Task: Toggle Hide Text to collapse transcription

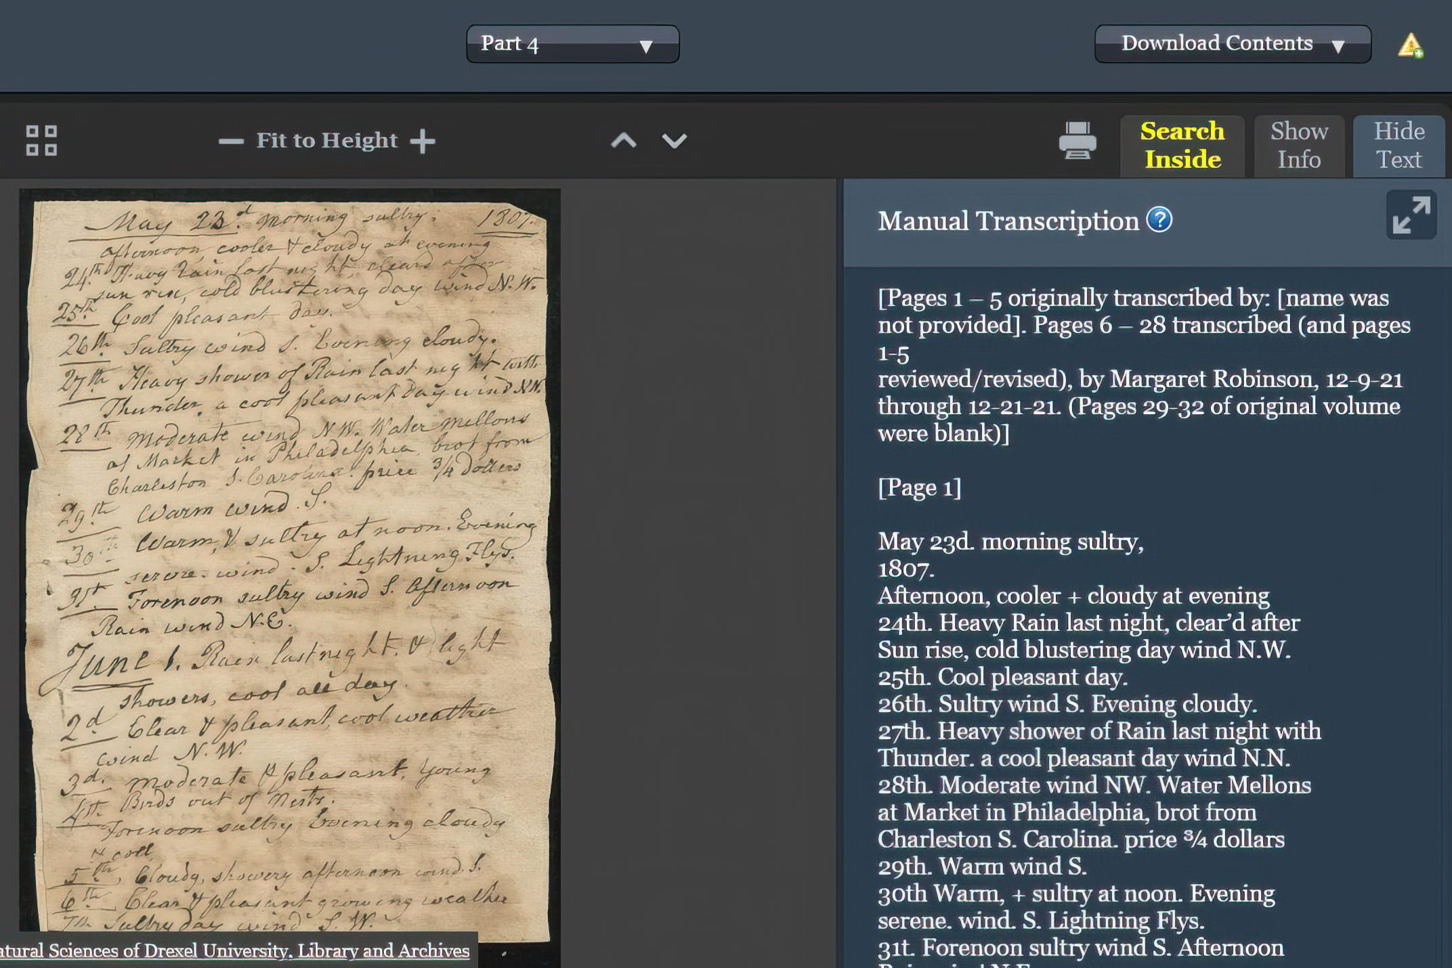Action: click(x=1399, y=145)
